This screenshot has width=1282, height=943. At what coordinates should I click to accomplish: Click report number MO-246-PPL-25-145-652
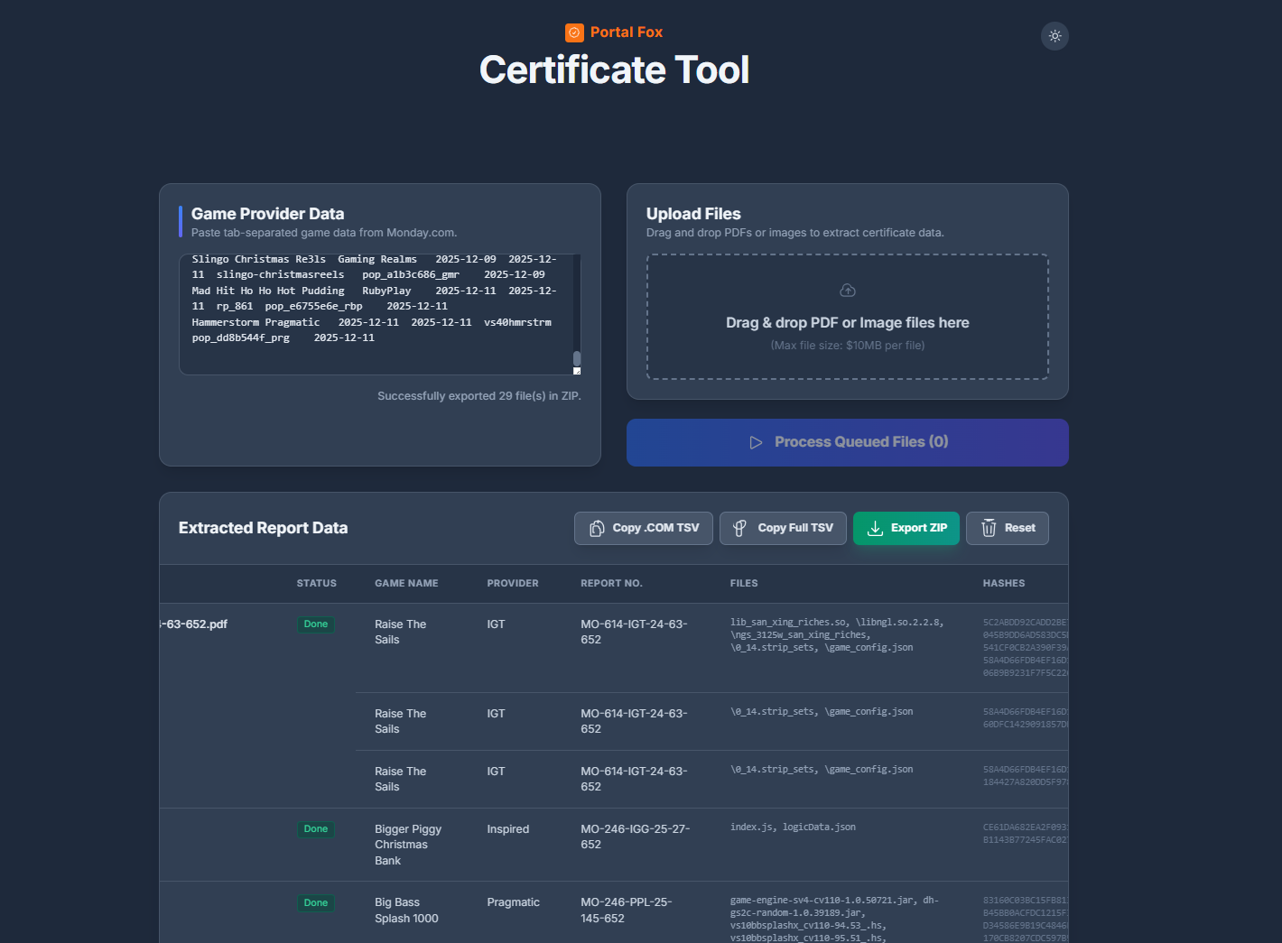(627, 911)
